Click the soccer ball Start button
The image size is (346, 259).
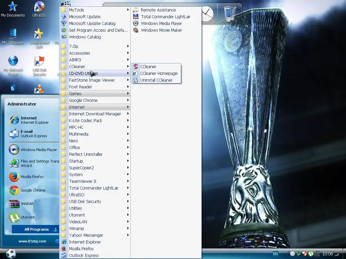[x=10, y=254]
